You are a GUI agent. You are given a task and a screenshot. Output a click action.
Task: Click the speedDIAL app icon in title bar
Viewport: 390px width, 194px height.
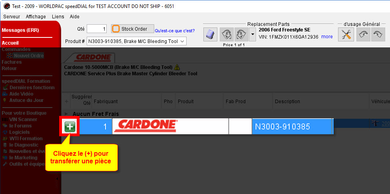pos(7,6)
